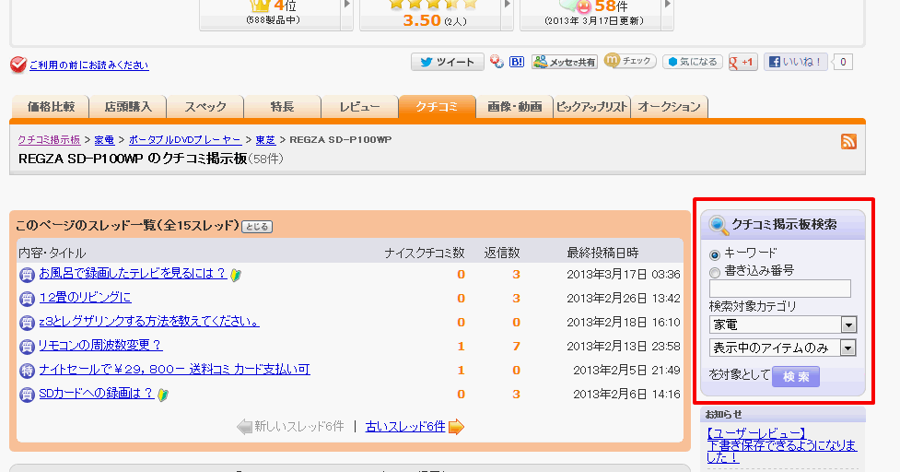
Task: Click the question icon for お風呂で録画 thread
Action: coord(27,275)
